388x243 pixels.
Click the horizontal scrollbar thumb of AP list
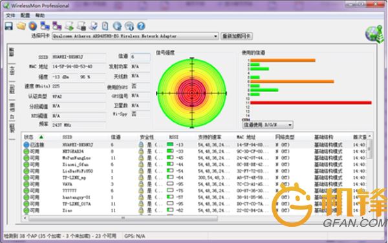[x=123, y=218]
